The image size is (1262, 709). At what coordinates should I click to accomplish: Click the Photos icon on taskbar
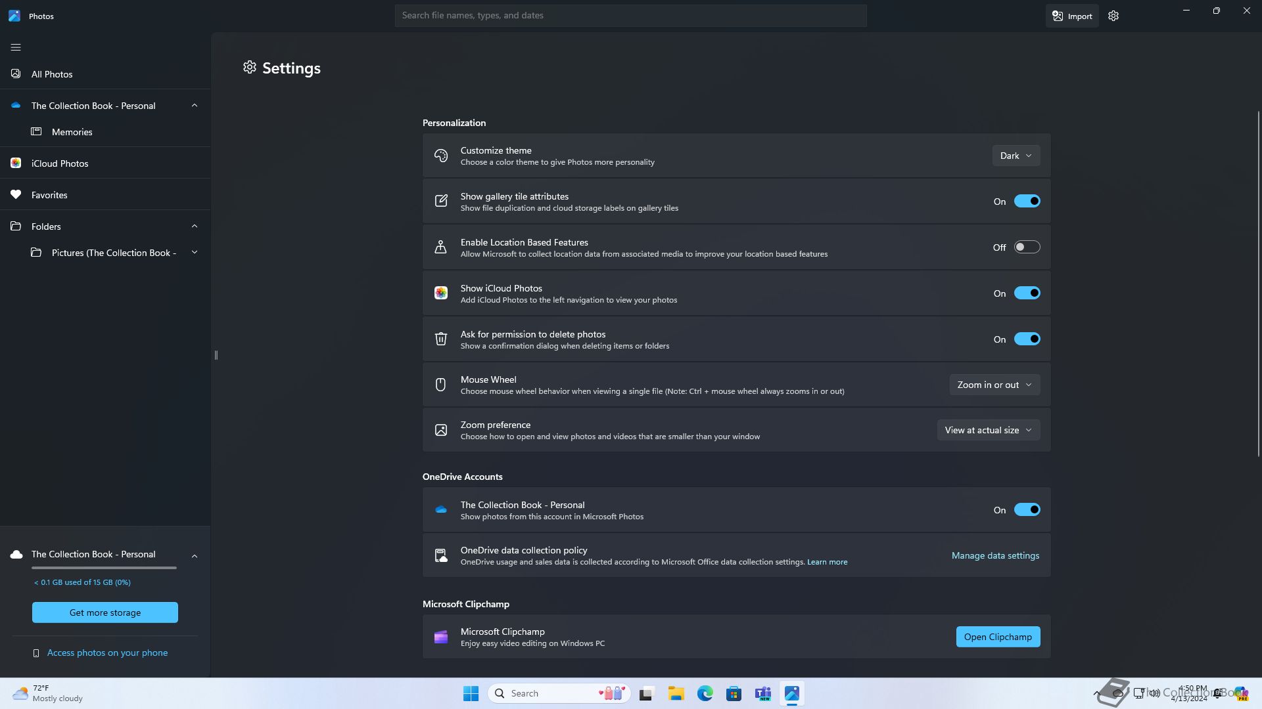point(791,693)
